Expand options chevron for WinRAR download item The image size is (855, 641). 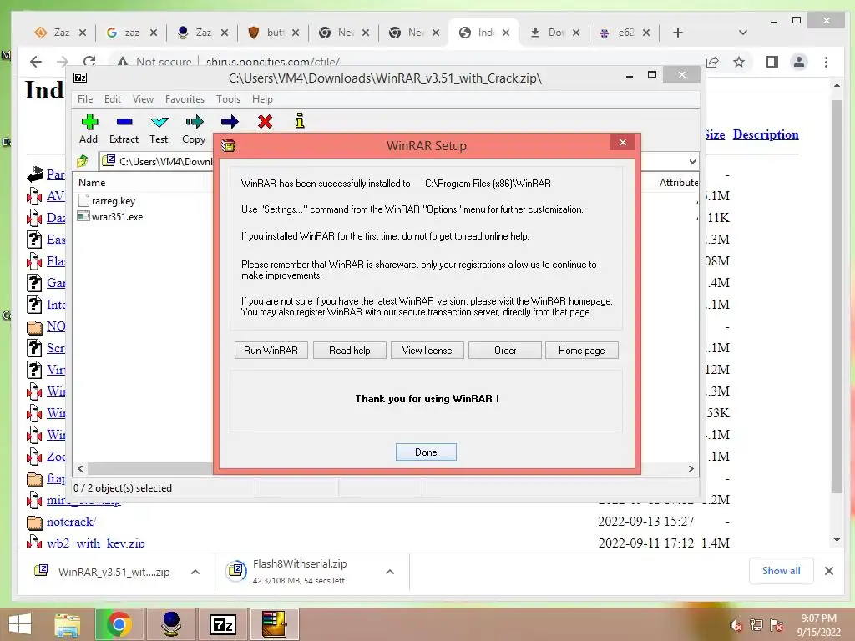[x=195, y=572]
